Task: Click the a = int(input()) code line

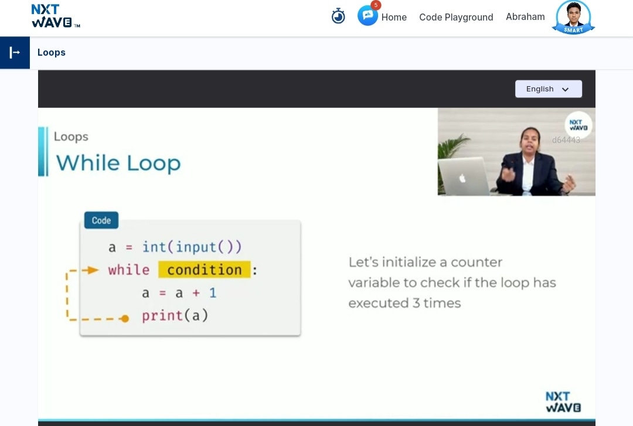Action: (x=175, y=247)
